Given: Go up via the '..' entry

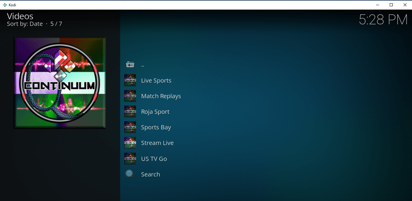Looking at the screenshot, I should click(x=142, y=65).
